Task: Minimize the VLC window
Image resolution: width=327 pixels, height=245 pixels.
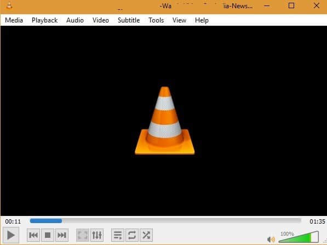Action: coord(267,6)
